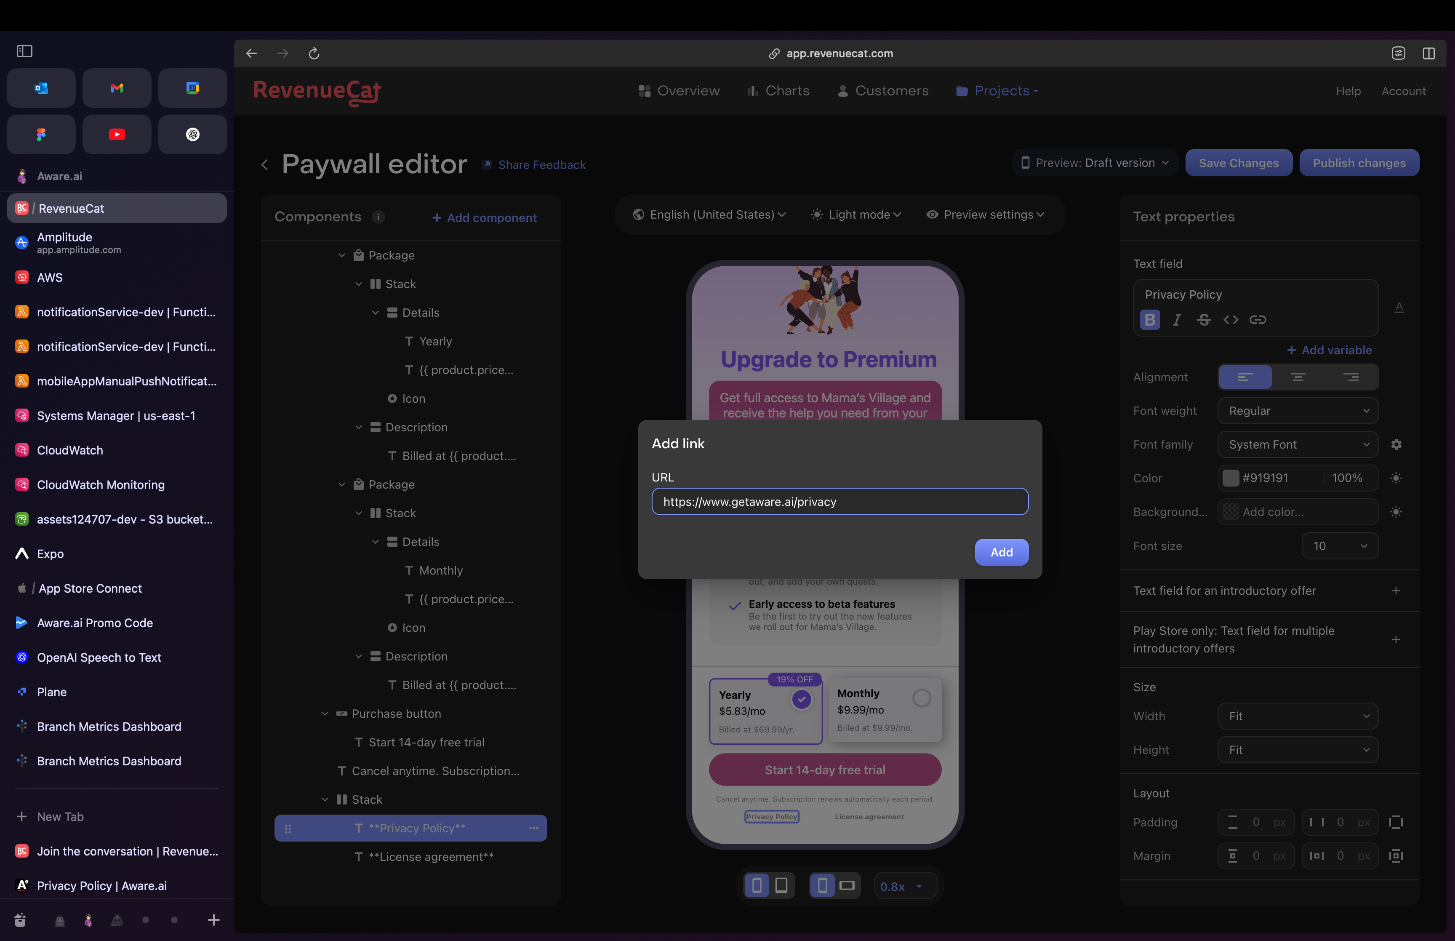The height and width of the screenshot is (941, 1455).
Task: Toggle the browser sidebar icon
Action: click(x=24, y=51)
